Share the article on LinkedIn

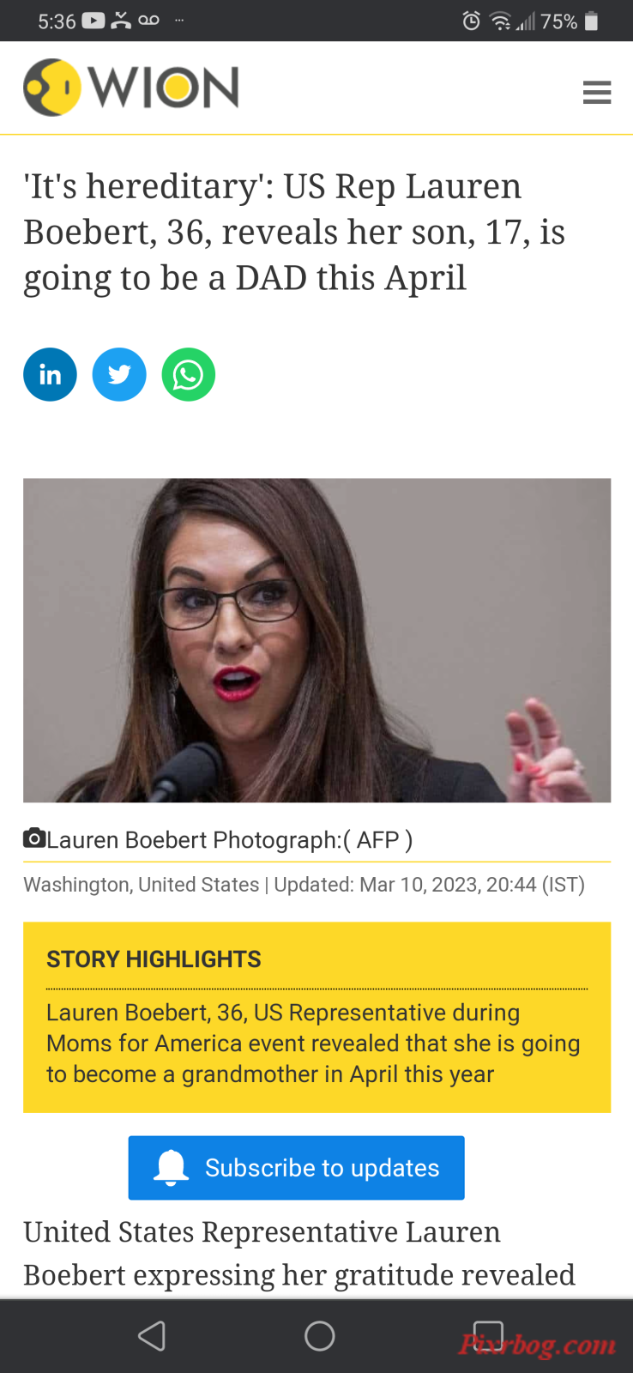pyautogui.click(x=50, y=375)
